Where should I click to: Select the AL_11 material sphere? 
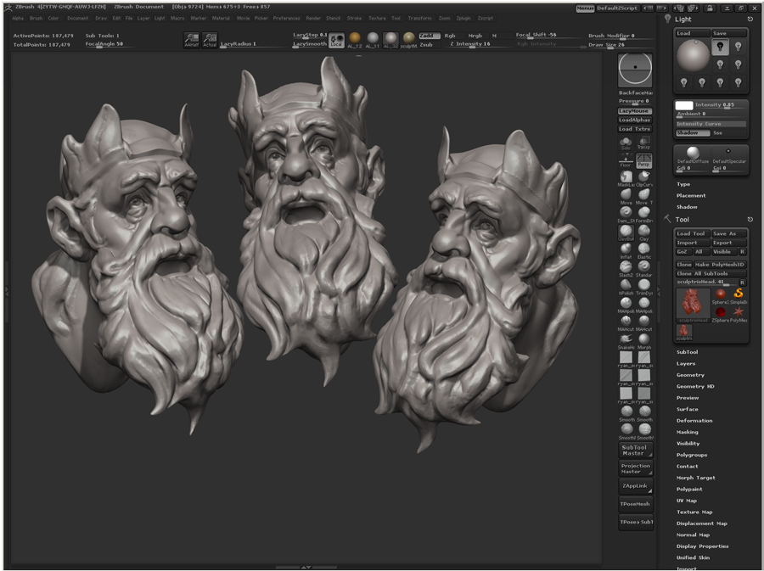coord(373,38)
